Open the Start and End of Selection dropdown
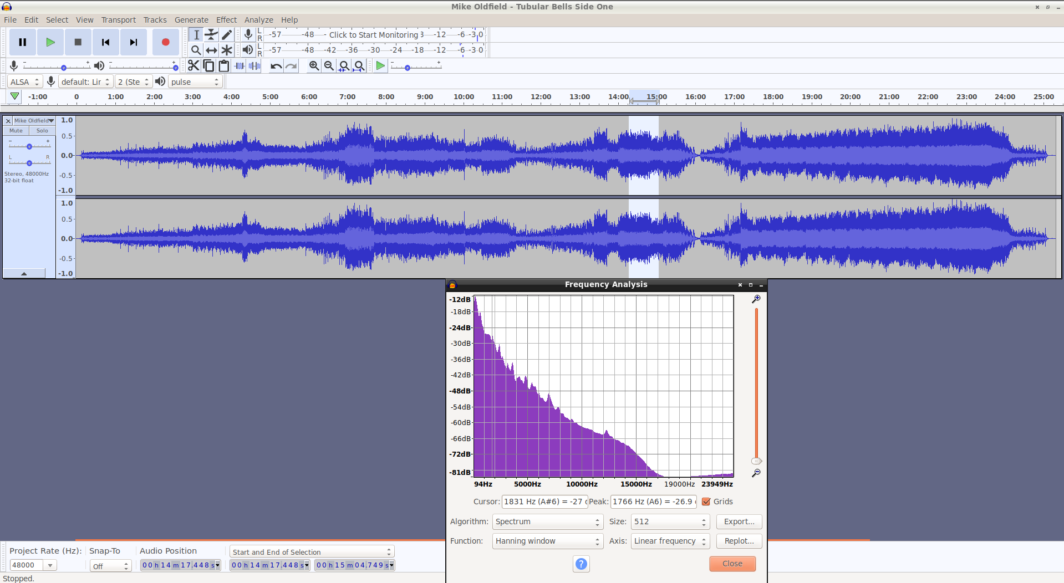This screenshot has height=583, width=1064. (x=312, y=552)
